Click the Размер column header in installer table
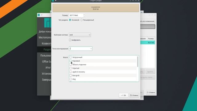The height and width of the screenshot is (111, 197). point(151,39)
